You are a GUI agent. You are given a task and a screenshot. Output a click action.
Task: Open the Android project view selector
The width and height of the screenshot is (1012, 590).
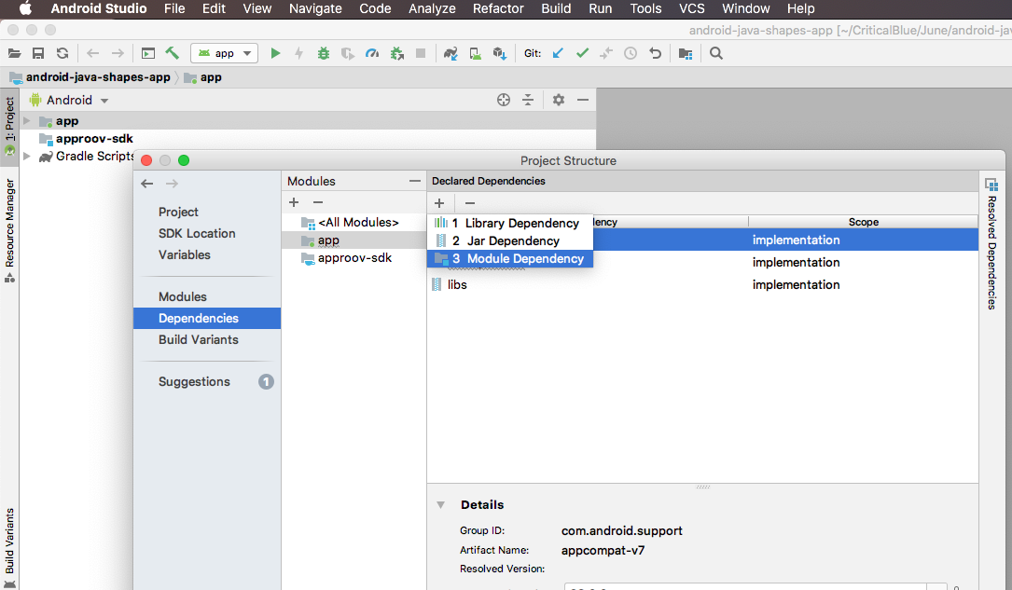coord(69,100)
